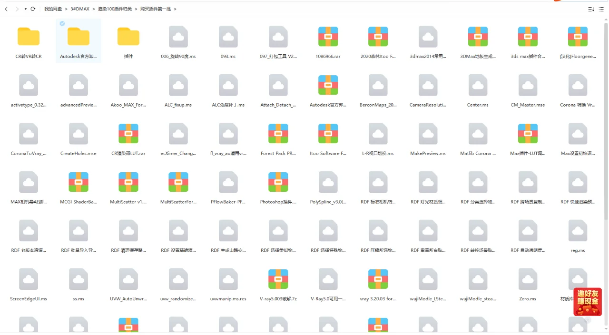Viewport: 609px width, 335px height.
Task: Go back to the previous folder
Action: pyautogui.click(x=6, y=9)
